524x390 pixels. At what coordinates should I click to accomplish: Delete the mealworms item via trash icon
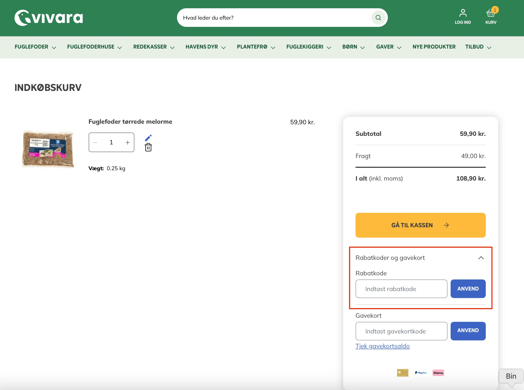[148, 147]
